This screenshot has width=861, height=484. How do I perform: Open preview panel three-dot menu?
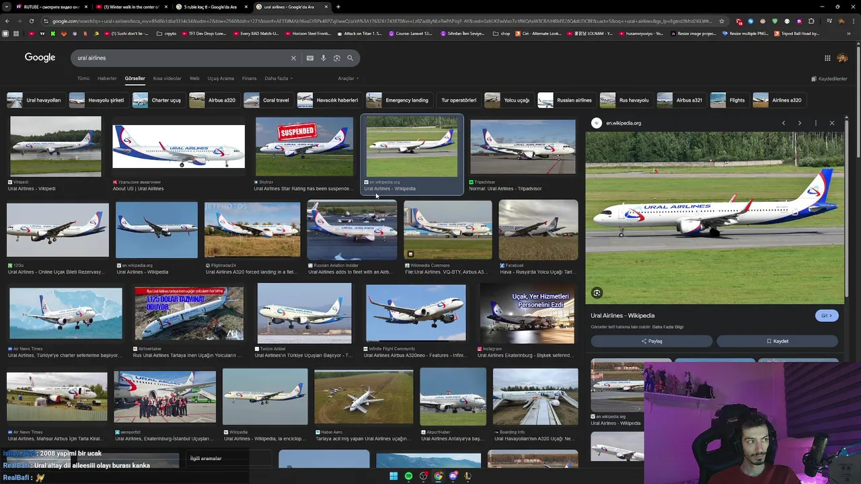[x=816, y=123]
